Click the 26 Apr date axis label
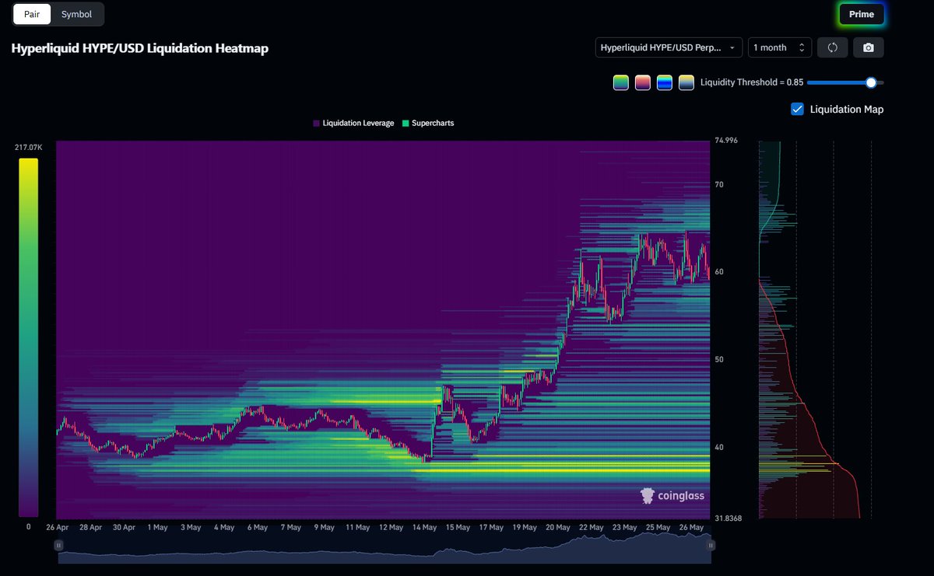934x576 pixels. click(59, 527)
